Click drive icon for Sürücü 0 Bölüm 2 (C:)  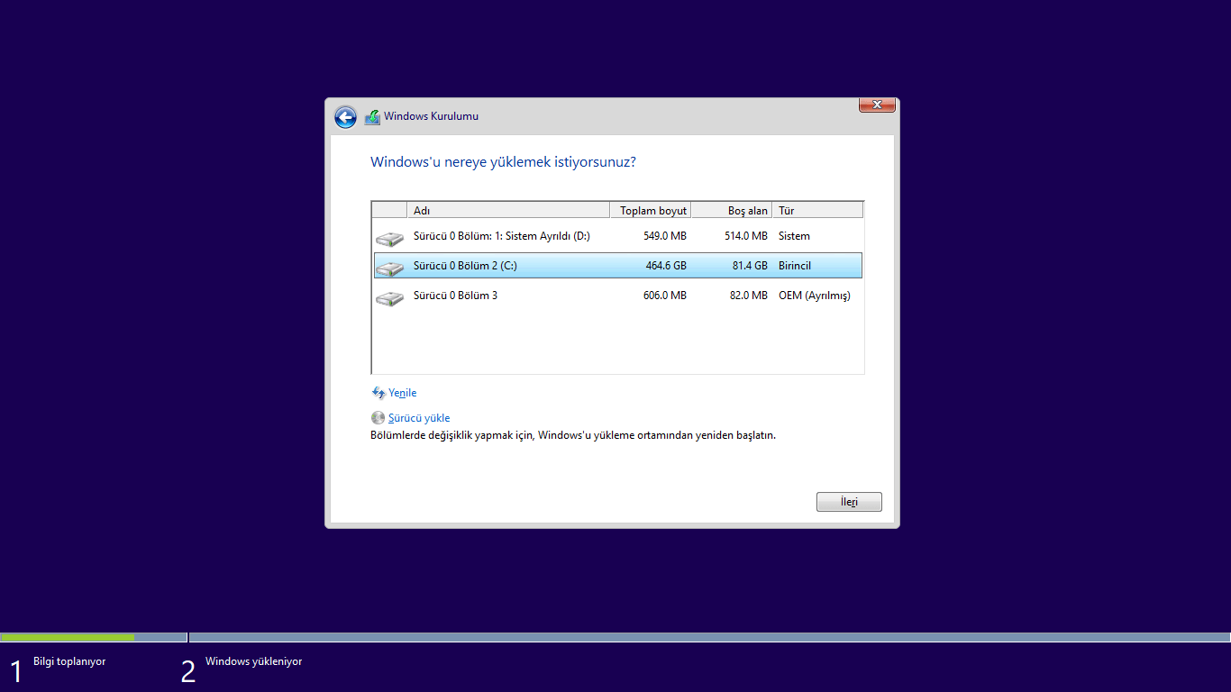click(389, 268)
